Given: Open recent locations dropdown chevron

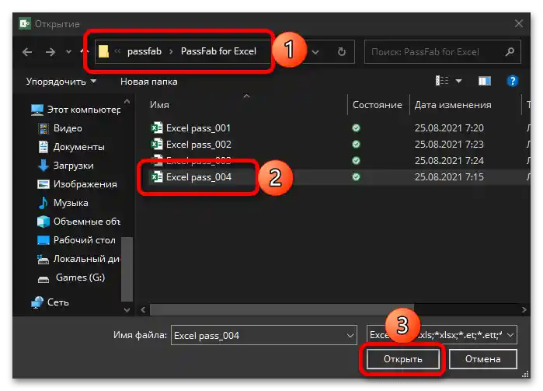Looking at the screenshot, I should (68, 52).
